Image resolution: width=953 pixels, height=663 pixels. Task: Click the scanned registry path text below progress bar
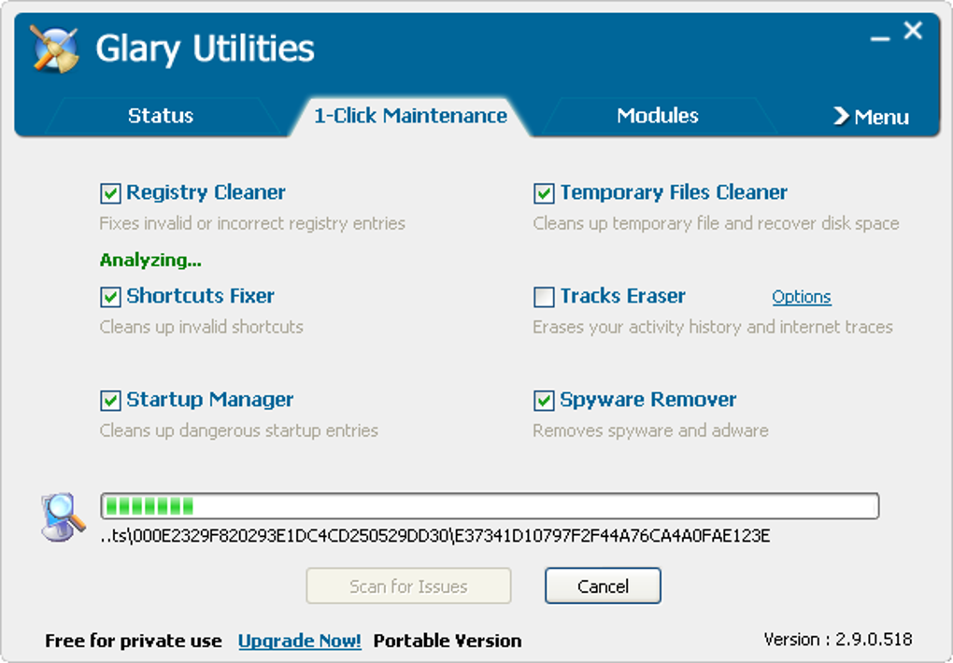435,536
